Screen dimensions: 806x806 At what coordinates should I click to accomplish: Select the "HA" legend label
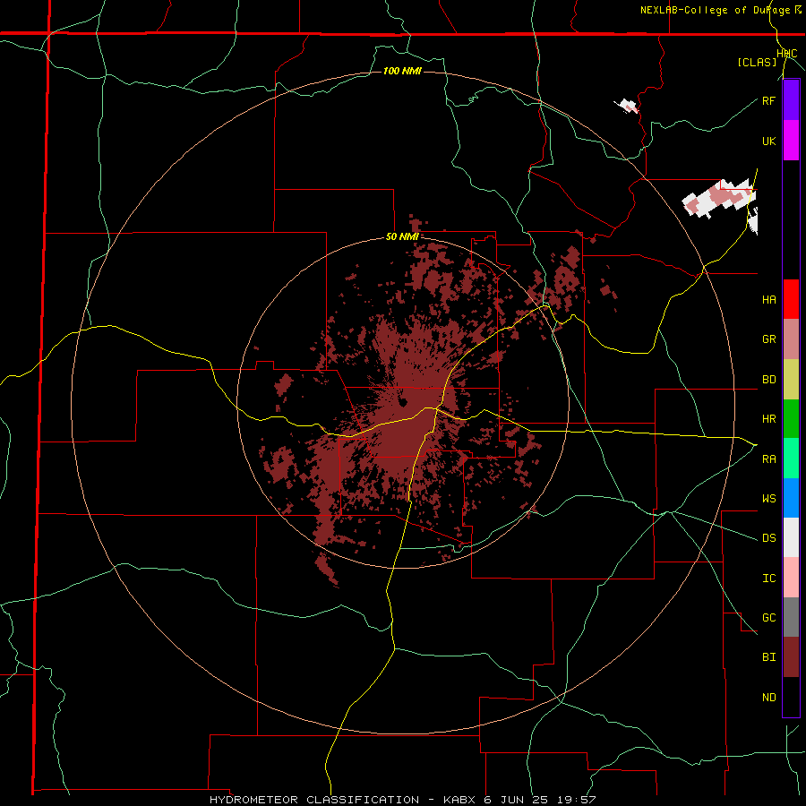[768, 299]
